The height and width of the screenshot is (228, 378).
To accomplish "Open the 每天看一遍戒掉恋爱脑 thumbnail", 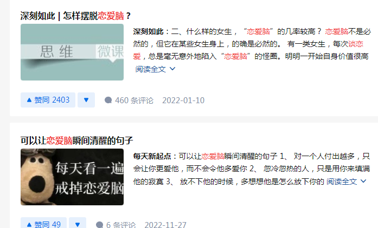I will coord(72,177).
